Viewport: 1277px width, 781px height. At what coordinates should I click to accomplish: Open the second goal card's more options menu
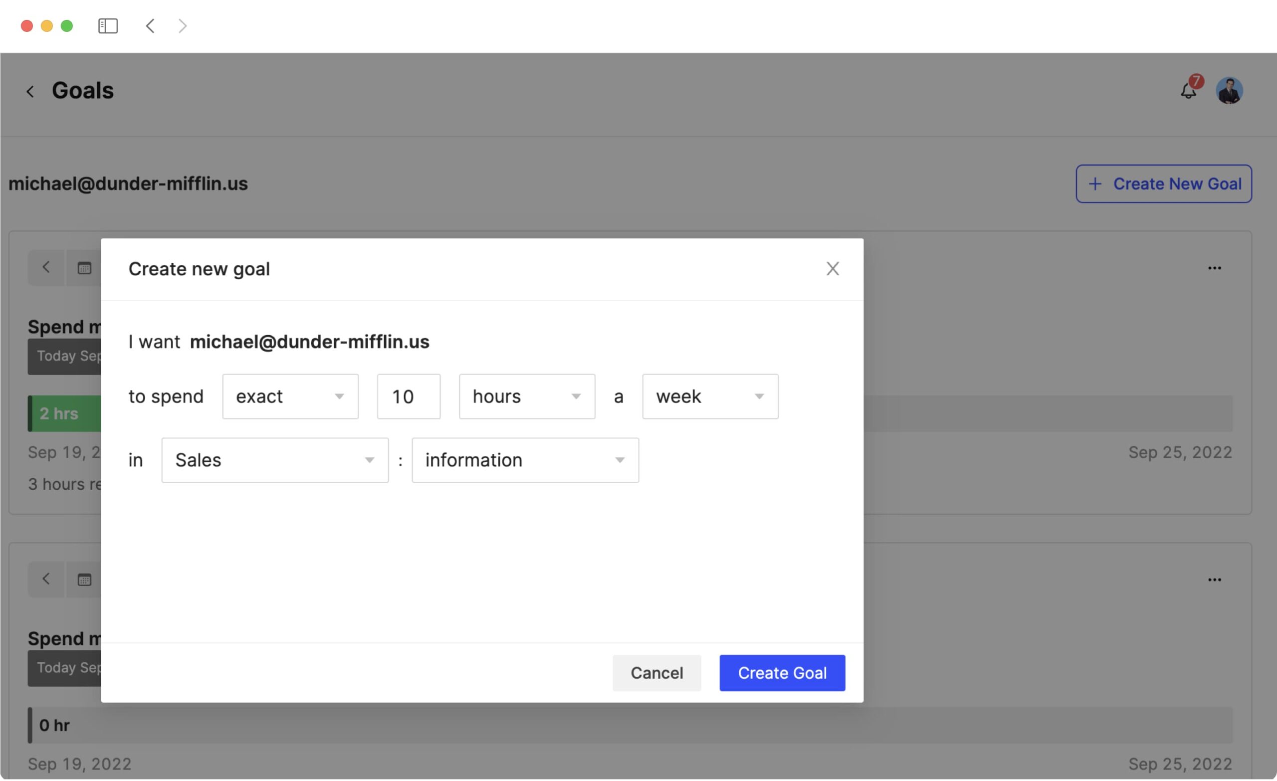[x=1214, y=580]
